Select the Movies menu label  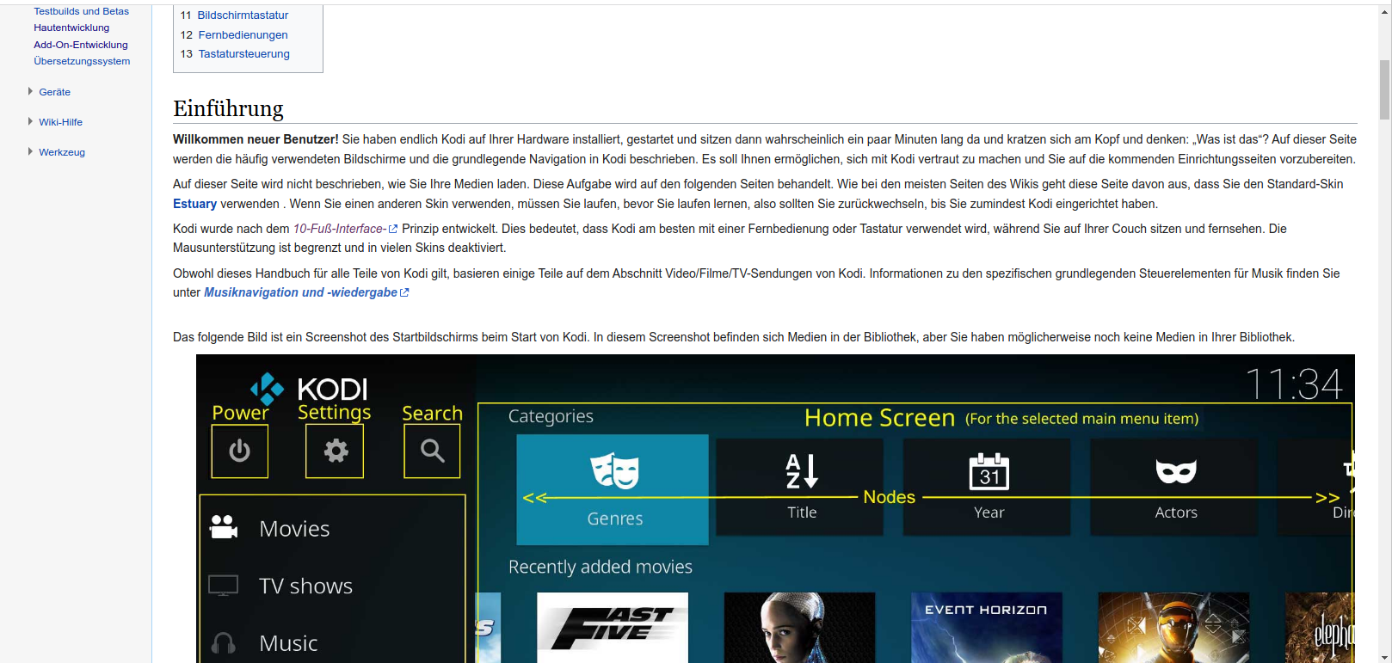click(294, 529)
